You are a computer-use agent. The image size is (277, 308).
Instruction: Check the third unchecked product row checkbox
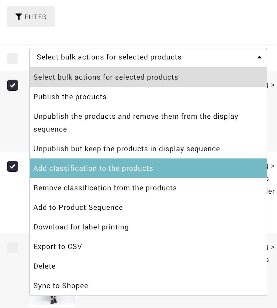pyautogui.click(x=13, y=247)
